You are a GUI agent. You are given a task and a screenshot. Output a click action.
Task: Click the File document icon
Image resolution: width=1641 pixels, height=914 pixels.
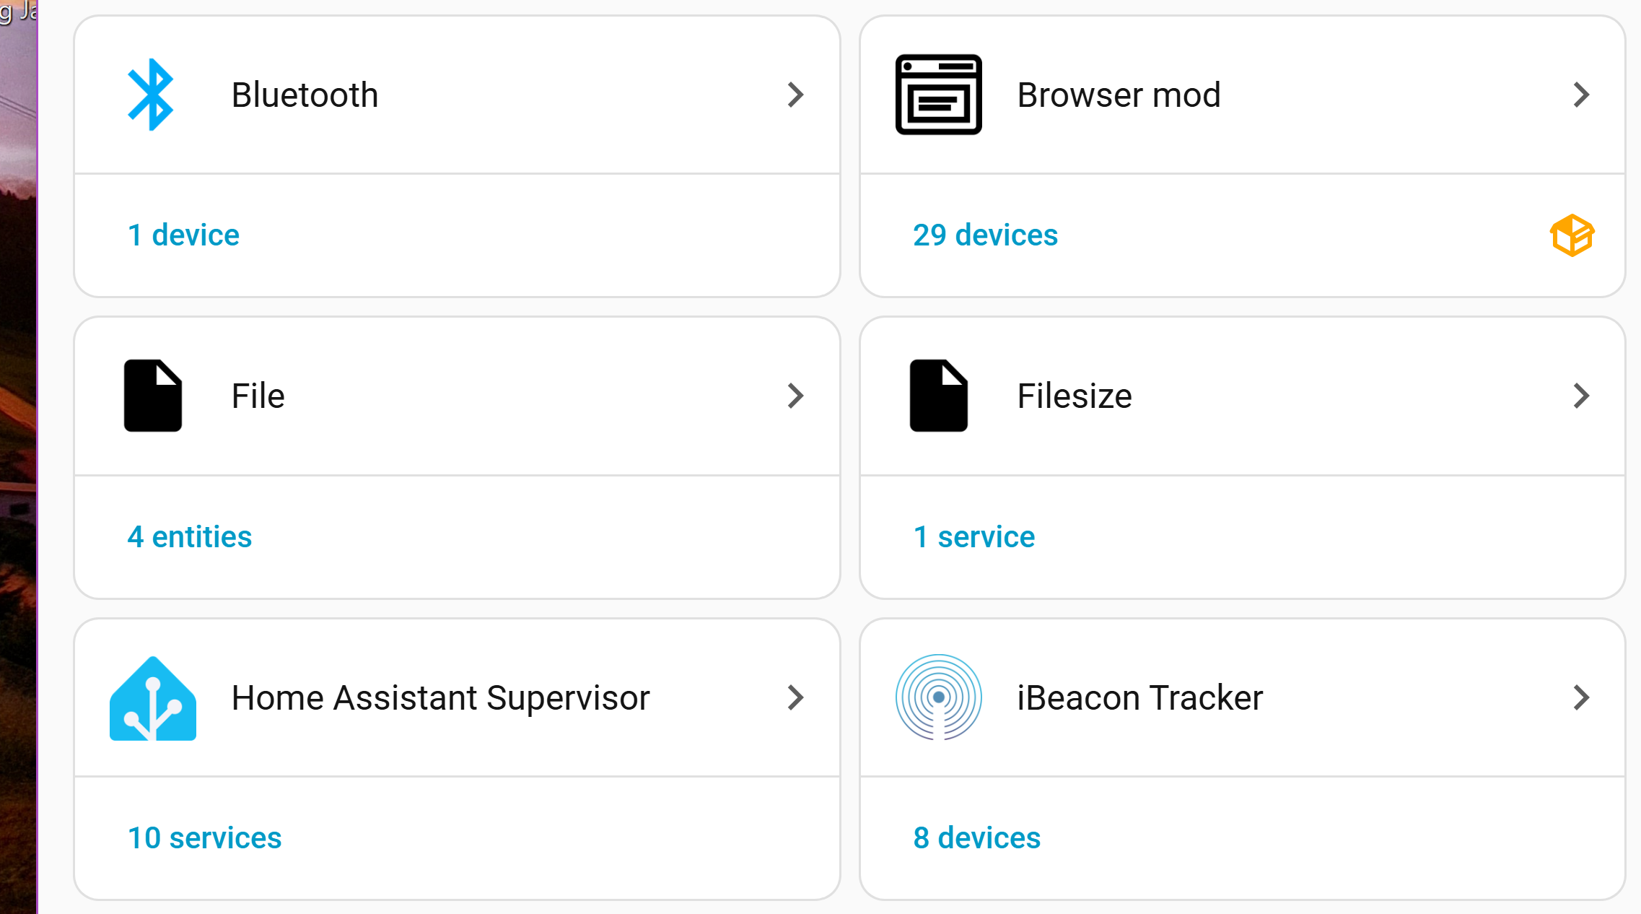pyautogui.click(x=152, y=396)
